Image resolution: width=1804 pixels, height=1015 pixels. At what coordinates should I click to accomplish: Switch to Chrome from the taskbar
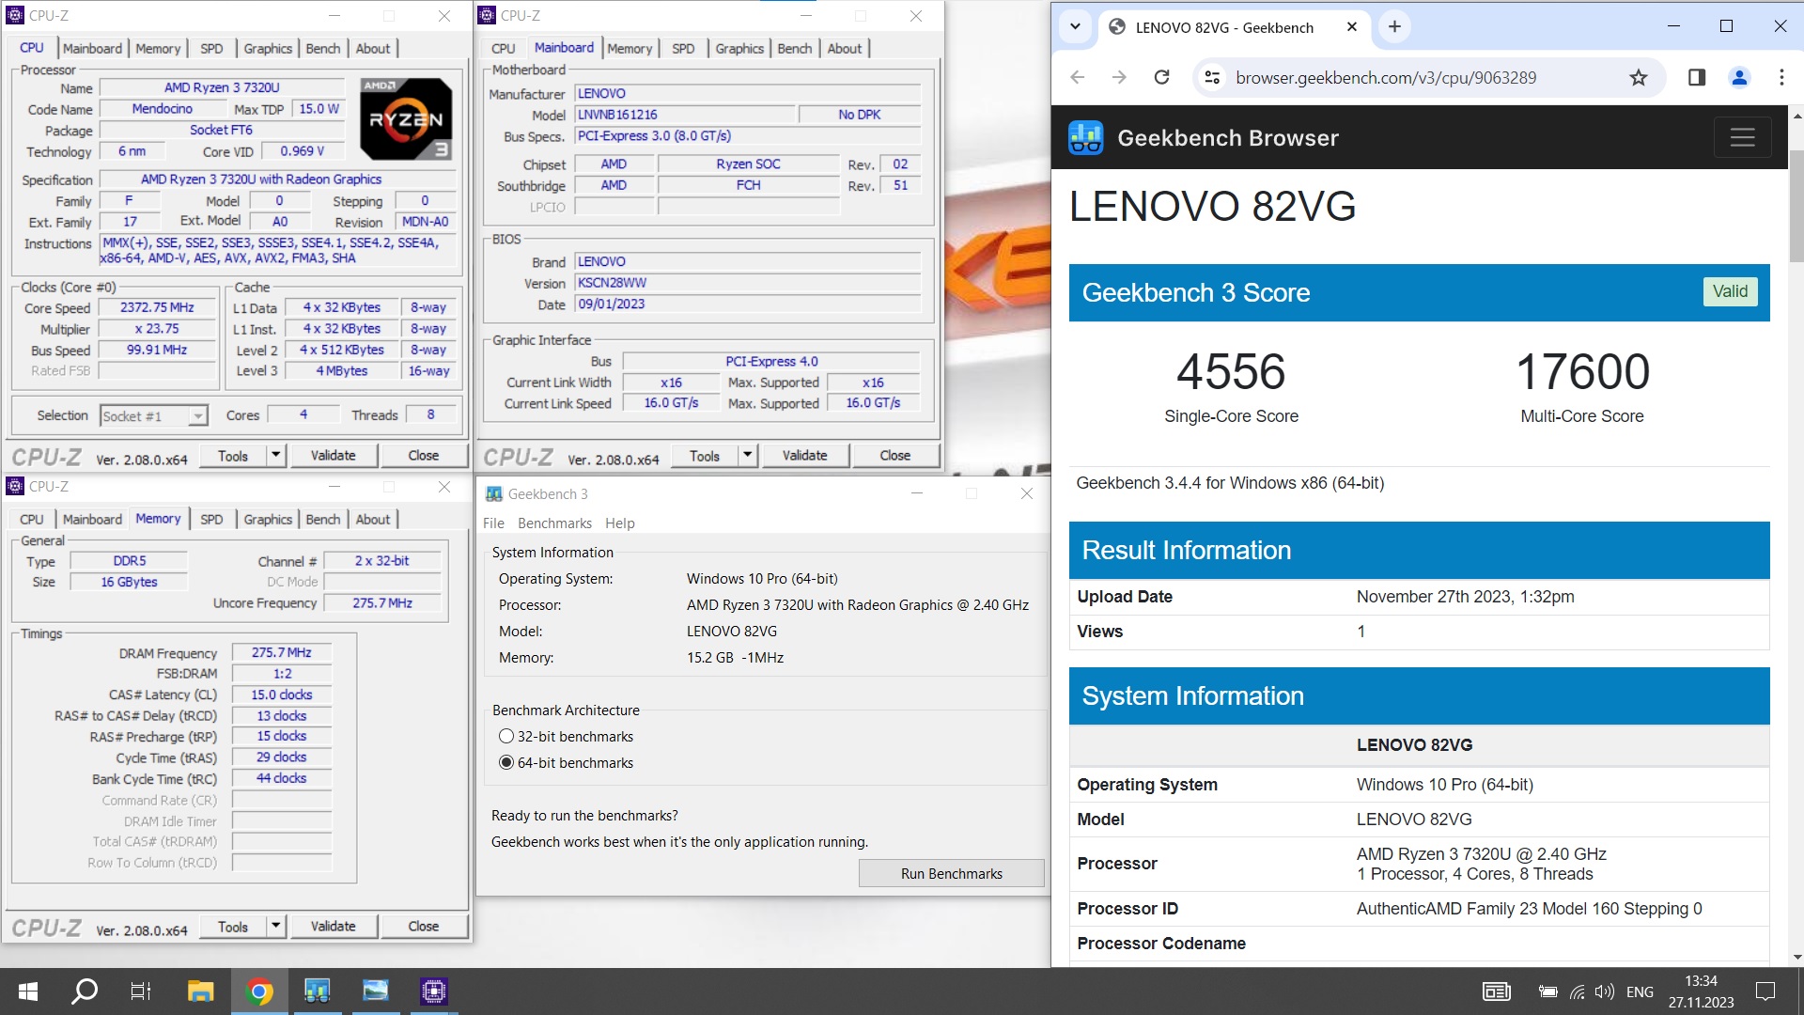pos(259,992)
